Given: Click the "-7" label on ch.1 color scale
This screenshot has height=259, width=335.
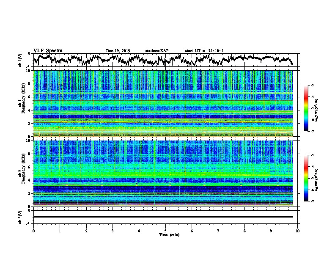Looking at the screenshot, I should [x=312, y=131].
